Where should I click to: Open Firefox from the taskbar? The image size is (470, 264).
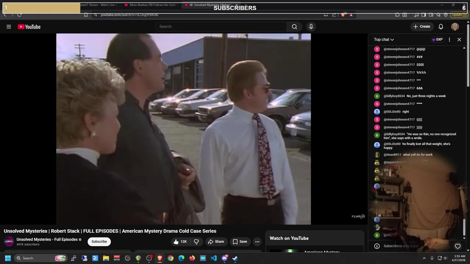click(192, 258)
